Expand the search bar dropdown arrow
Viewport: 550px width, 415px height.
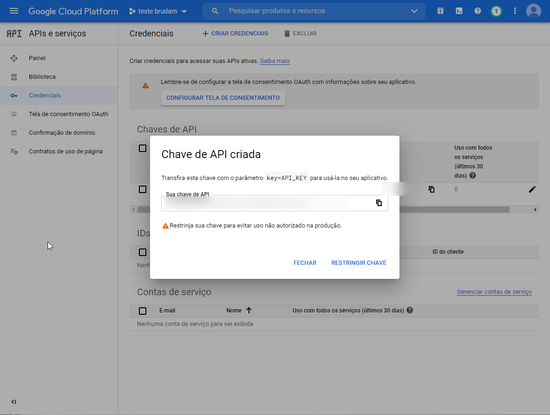(x=414, y=11)
